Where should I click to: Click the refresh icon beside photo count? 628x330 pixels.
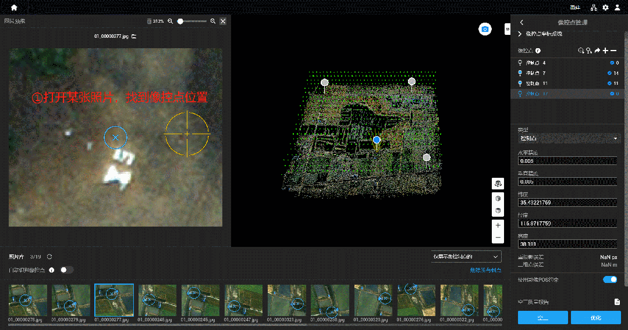coord(49,257)
